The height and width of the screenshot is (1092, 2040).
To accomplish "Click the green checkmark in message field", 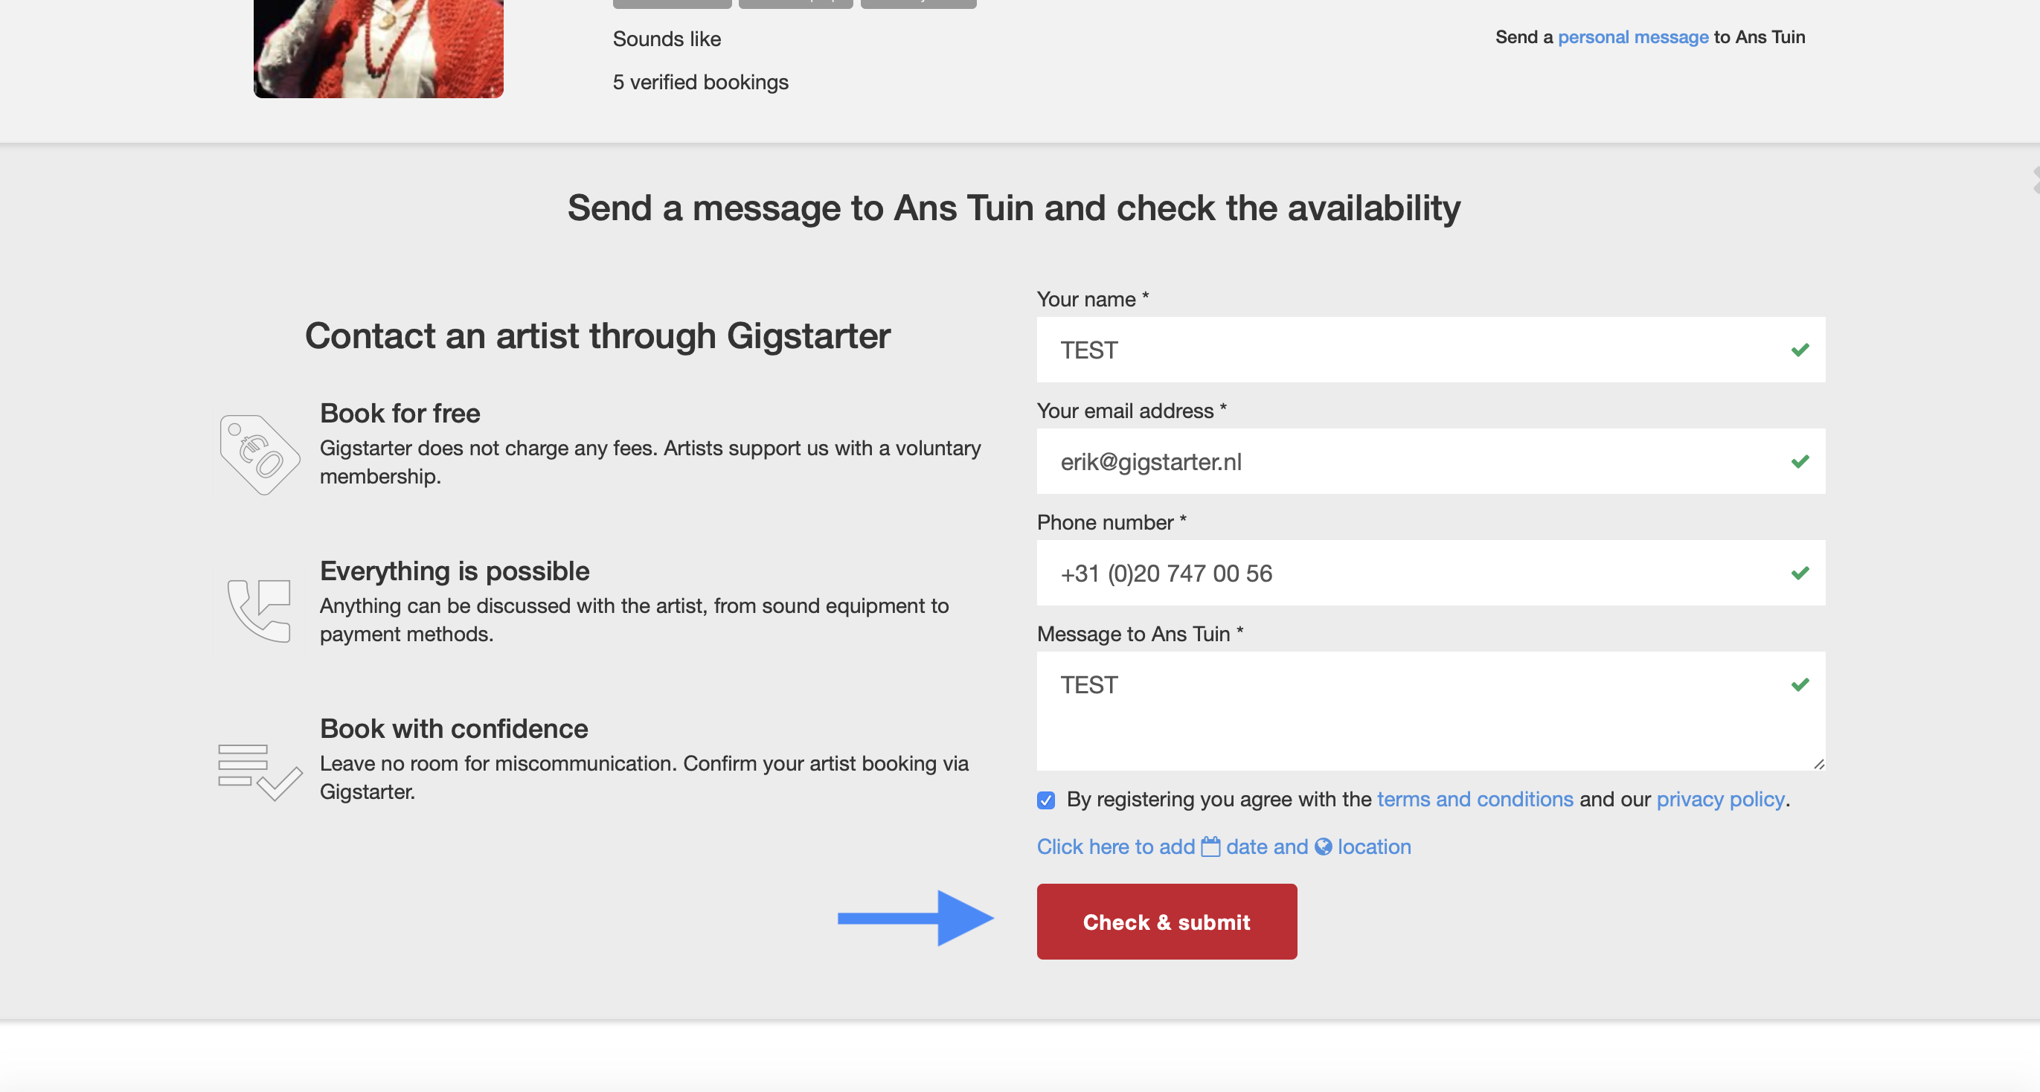I will 1799,684.
